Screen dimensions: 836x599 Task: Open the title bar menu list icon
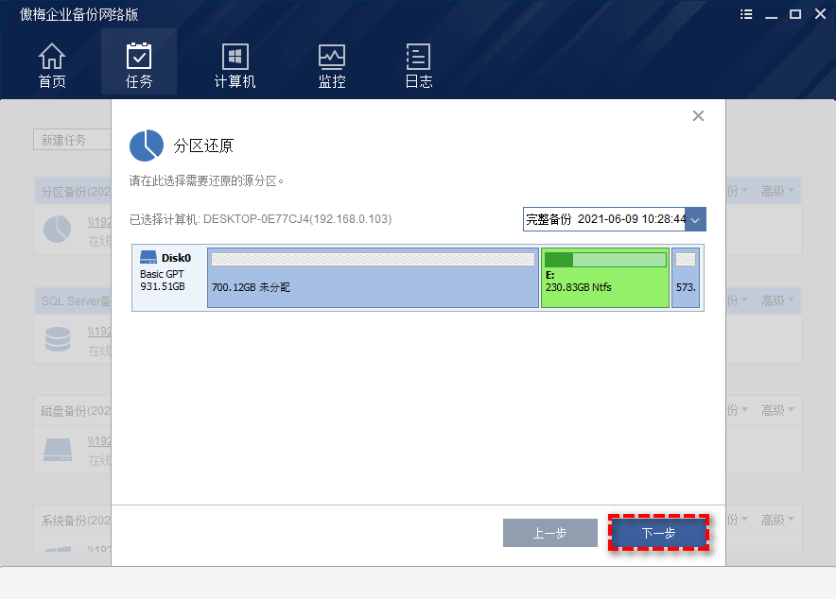[x=746, y=14]
